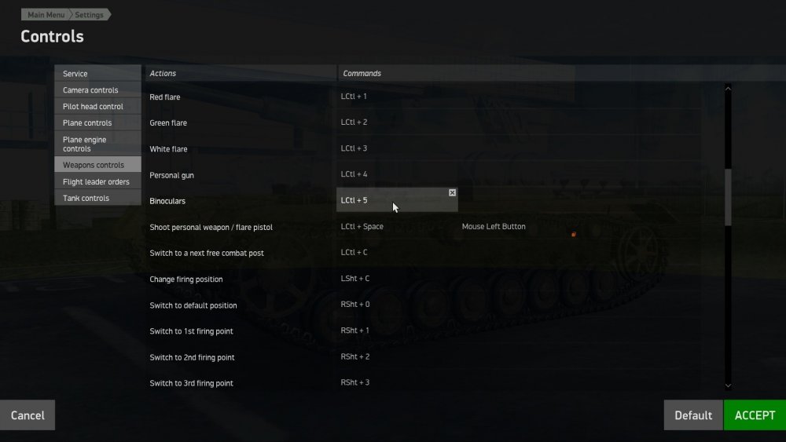Click the Personal gun LCtl + 4 command
The width and height of the screenshot is (786, 442).
pyautogui.click(x=354, y=174)
